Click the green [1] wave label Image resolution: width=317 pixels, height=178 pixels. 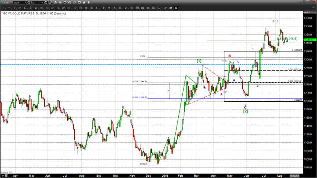[199, 60]
